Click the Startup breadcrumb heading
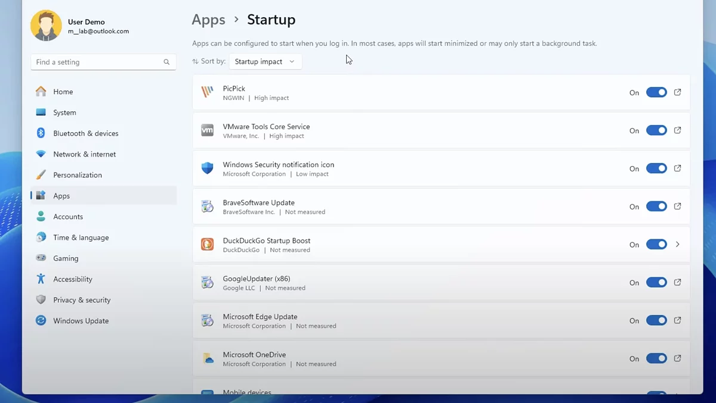The height and width of the screenshot is (403, 716). [x=271, y=20]
